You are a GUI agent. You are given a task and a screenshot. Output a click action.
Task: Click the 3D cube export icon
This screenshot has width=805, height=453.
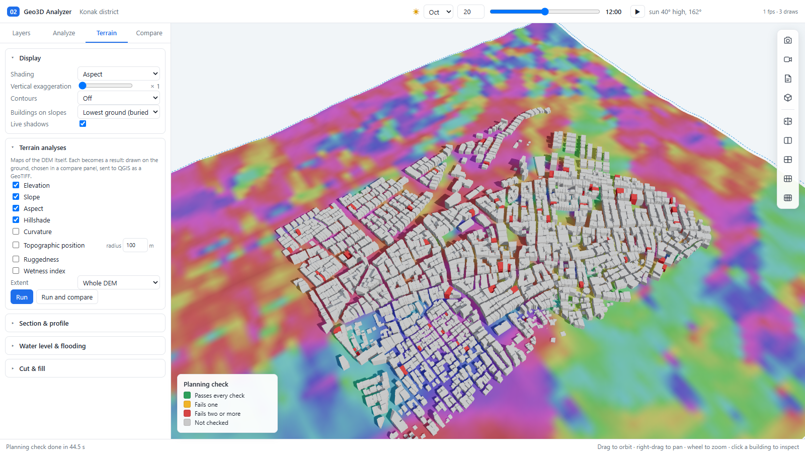click(x=788, y=98)
